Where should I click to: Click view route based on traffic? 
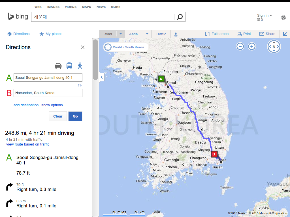(28, 144)
